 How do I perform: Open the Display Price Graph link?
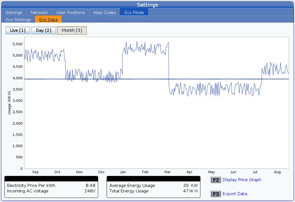241,180
